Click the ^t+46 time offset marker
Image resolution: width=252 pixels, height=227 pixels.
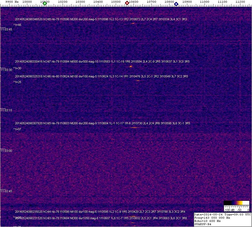tap(17, 25)
